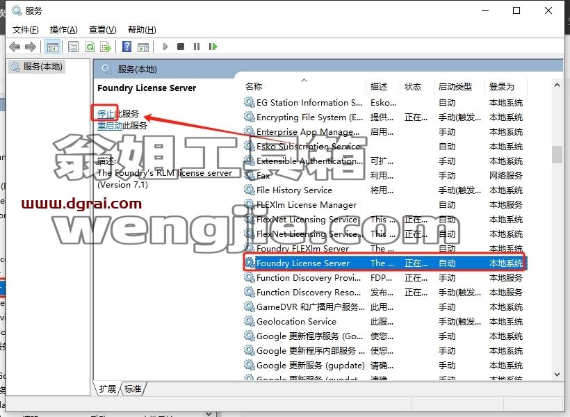This screenshot has width=570, height=417.
Task: Click the Stop Service square icon
Action: [181, 47]
